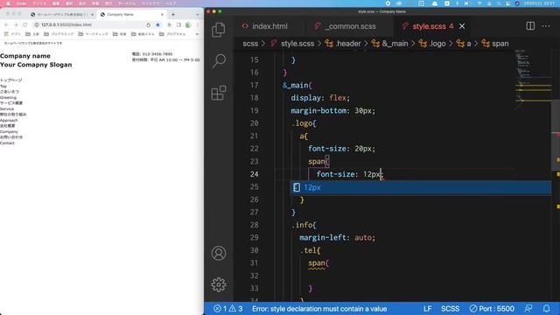Open the browser three-dot menu
The image size is (560, 315).
(197, 24)
